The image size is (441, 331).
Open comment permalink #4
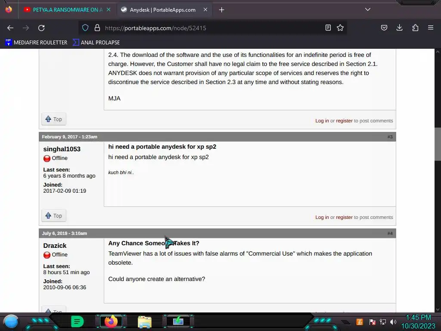(x=390, y=233)
